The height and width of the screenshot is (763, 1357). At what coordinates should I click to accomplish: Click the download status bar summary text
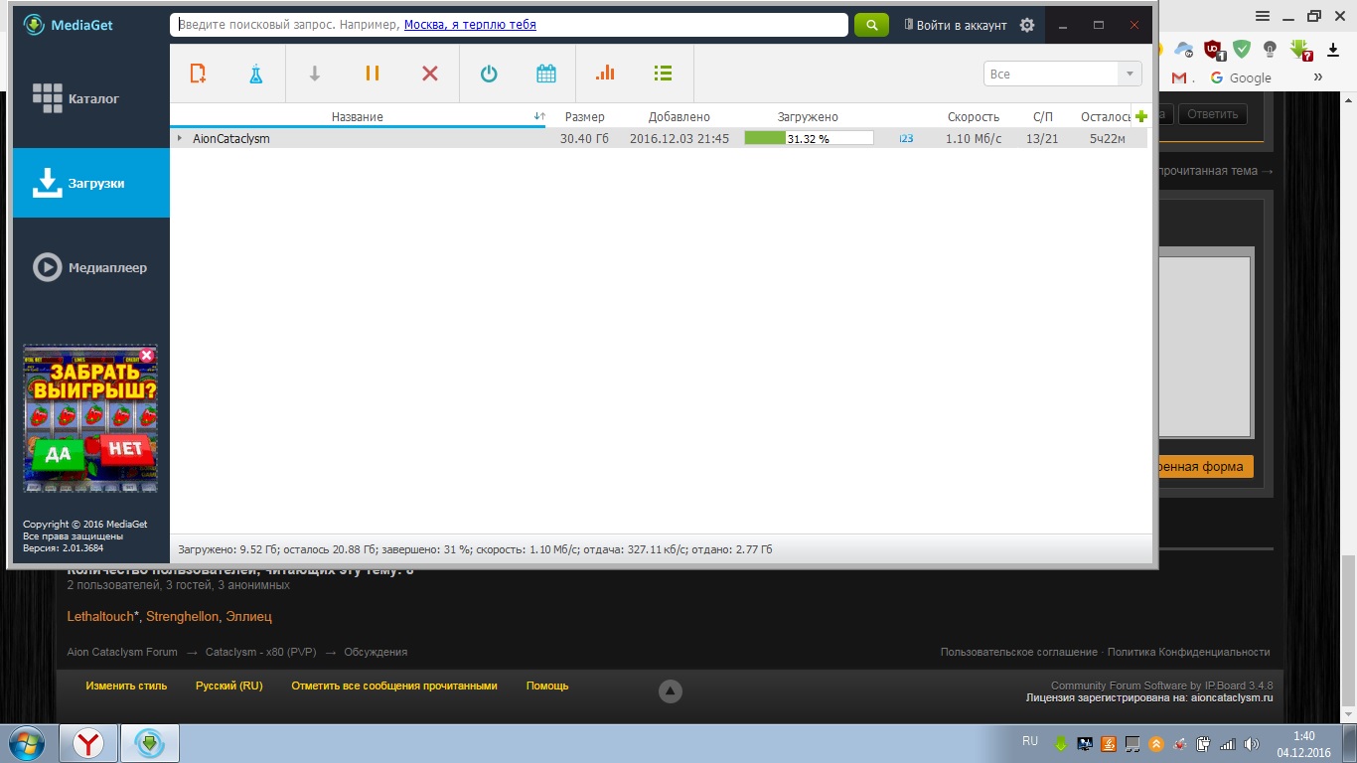point(475,549)
